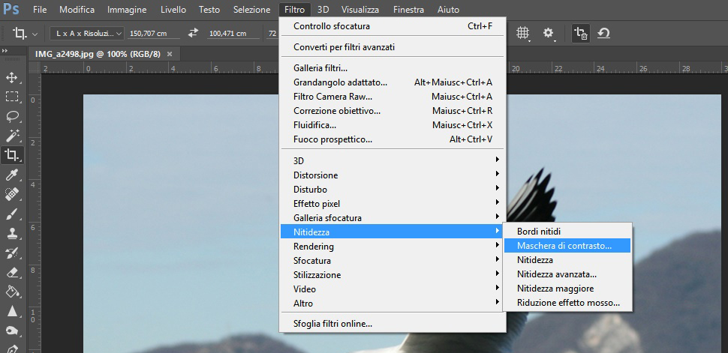728x353 pixels.
Task: Expand toolbar with double-arrow icon
Action: point(5,50)
